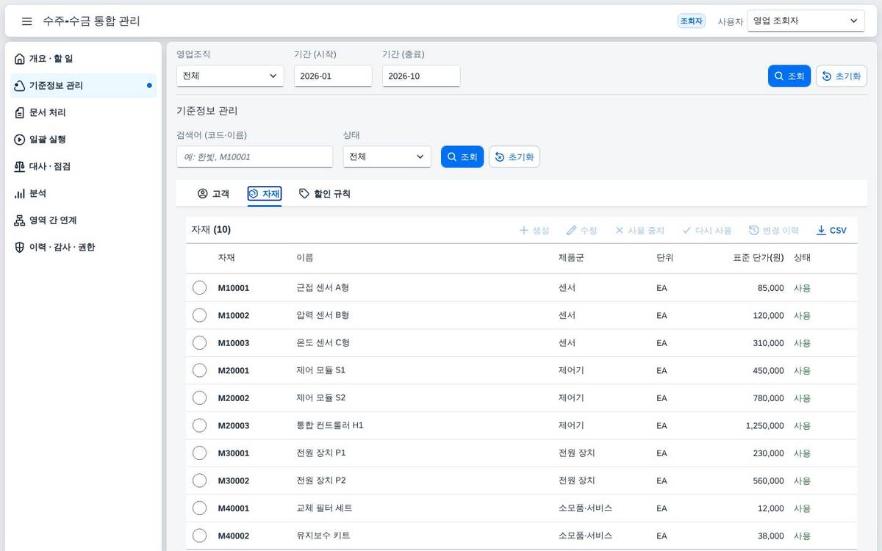Image resolution: width=882 pixels, height=551 pixels.
Task: Go to 기준정보 관리 in the sidebar
Action: (83, 85)
